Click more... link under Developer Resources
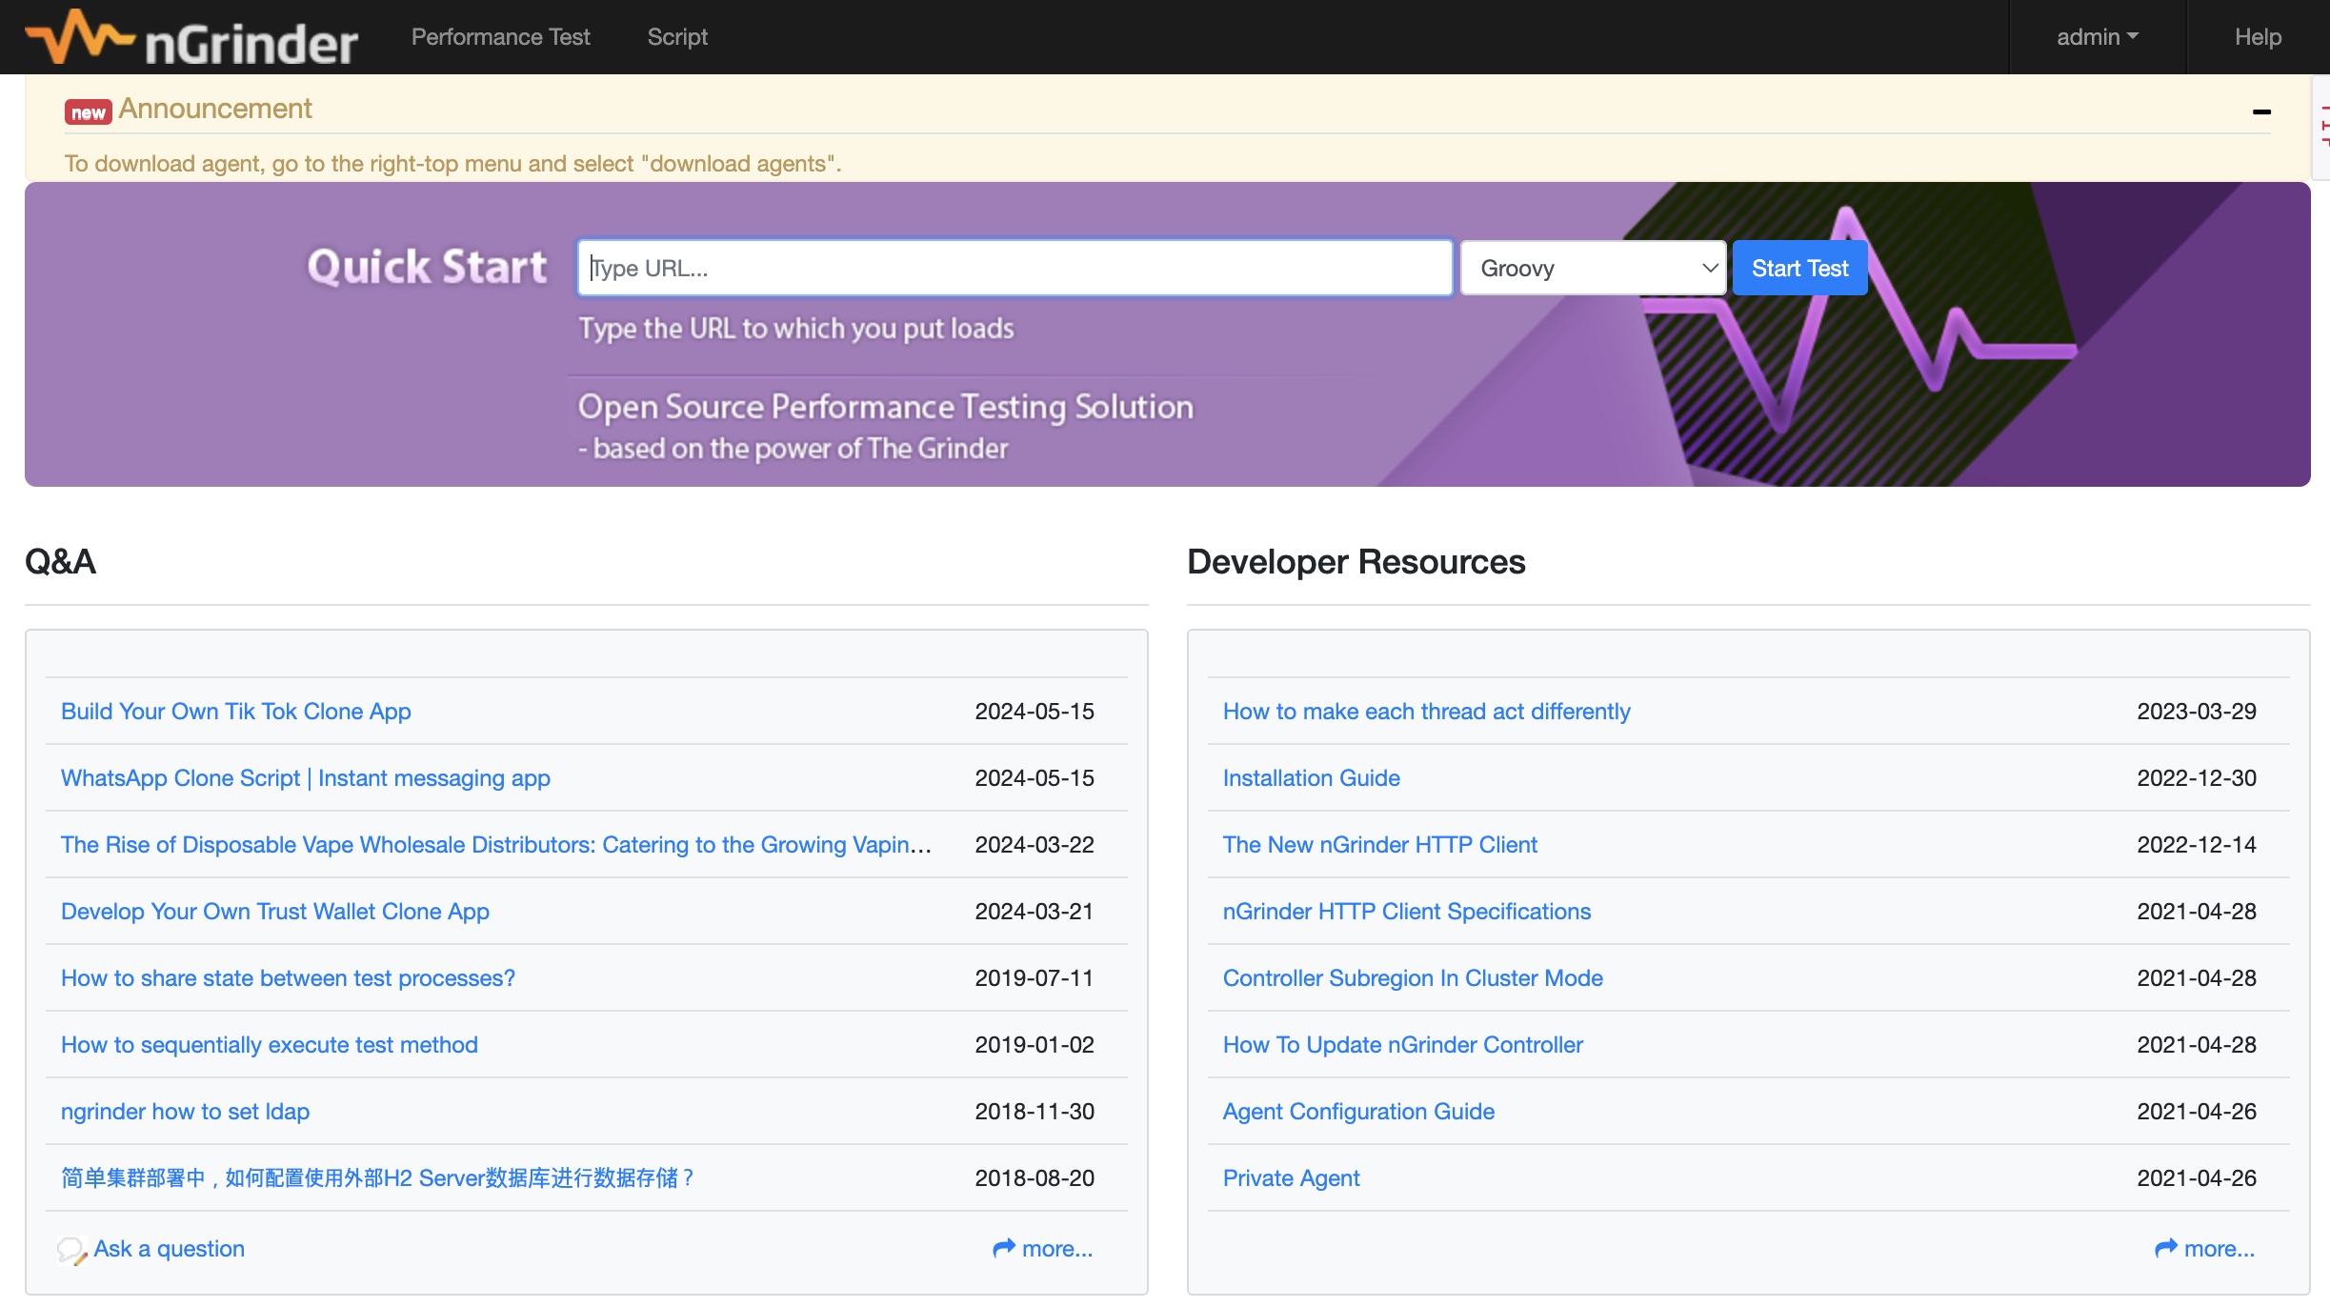 tap(2220, 1249)
